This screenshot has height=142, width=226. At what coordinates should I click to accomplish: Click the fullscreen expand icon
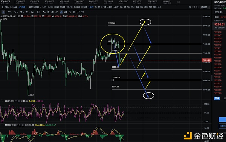(194, 7)
